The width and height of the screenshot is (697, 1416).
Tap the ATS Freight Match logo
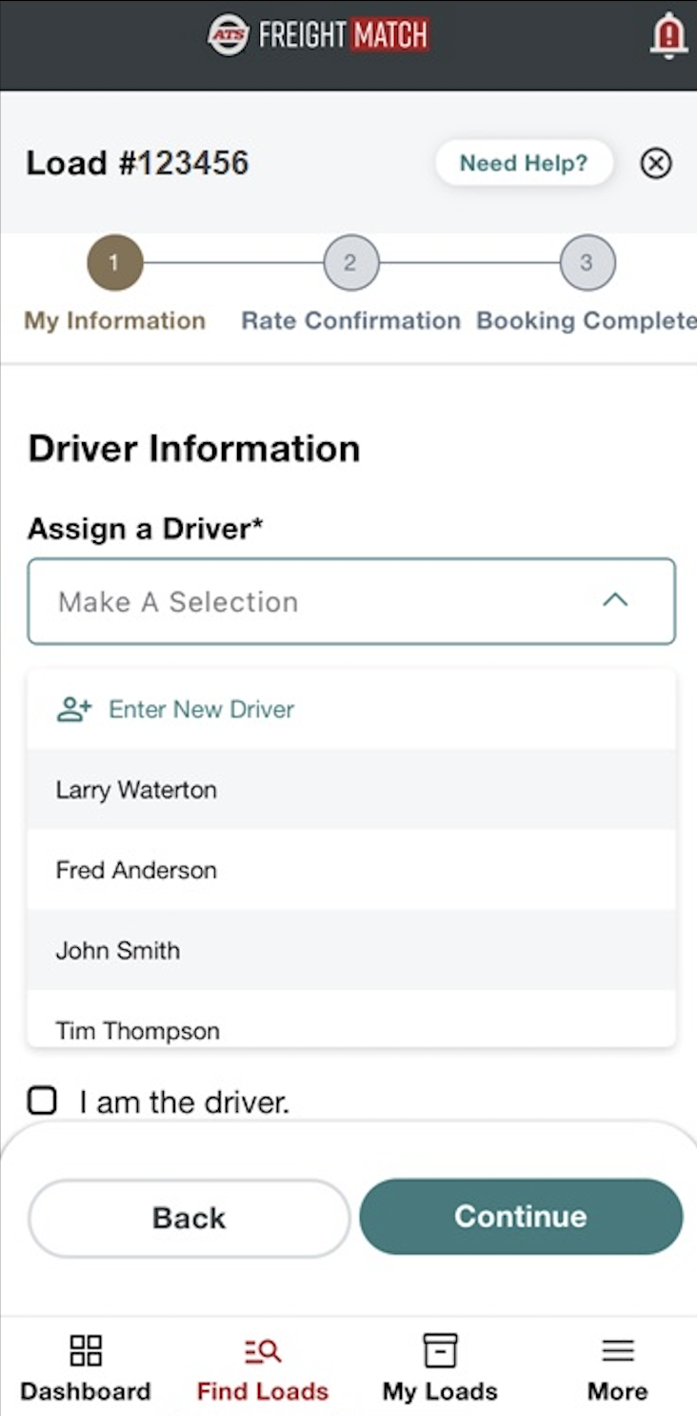(319, 36)
